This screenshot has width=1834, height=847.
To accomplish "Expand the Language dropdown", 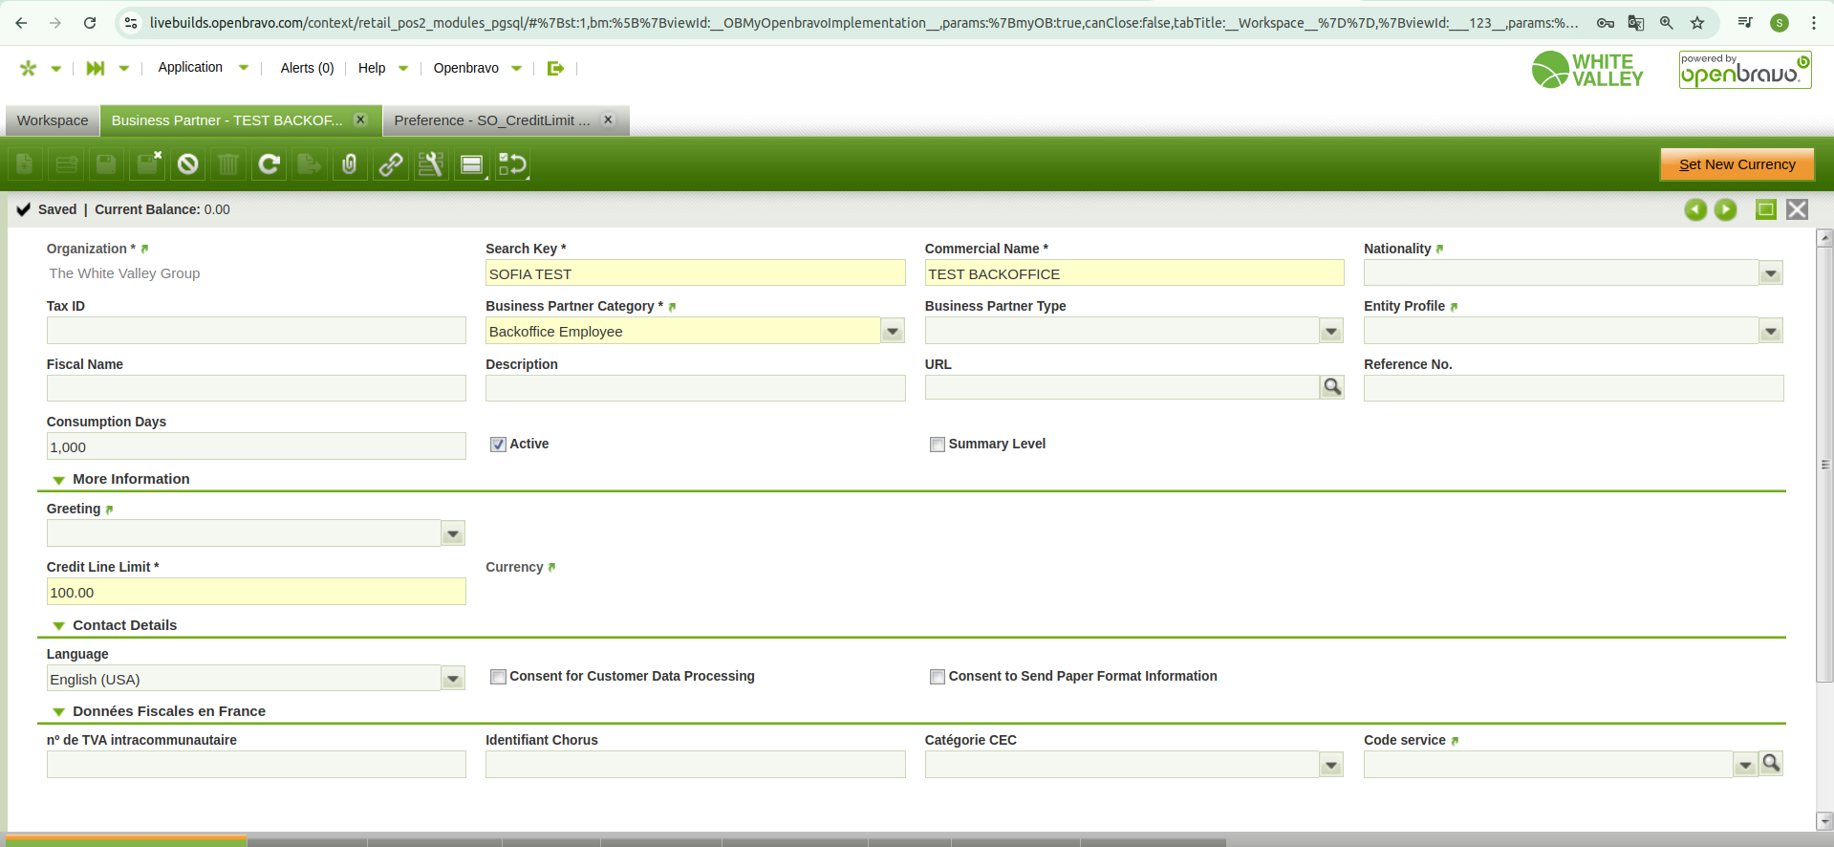I will [453, 679].
